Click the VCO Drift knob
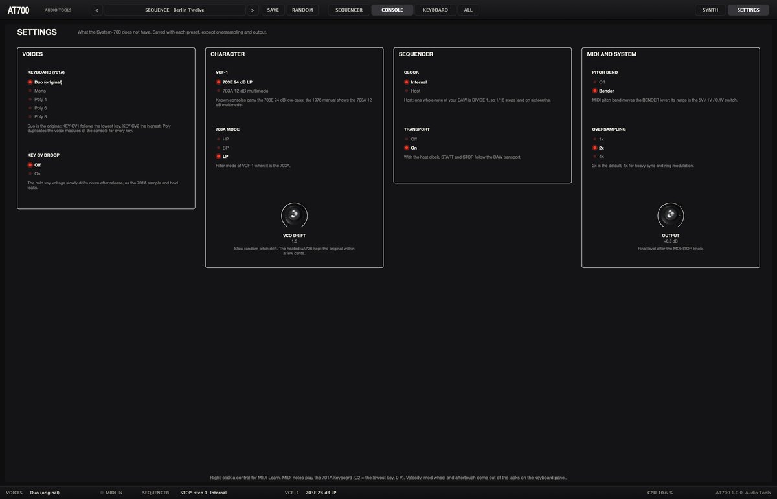Image resolution: width=777 pixels, height=499 pixels. coord(294,216)
